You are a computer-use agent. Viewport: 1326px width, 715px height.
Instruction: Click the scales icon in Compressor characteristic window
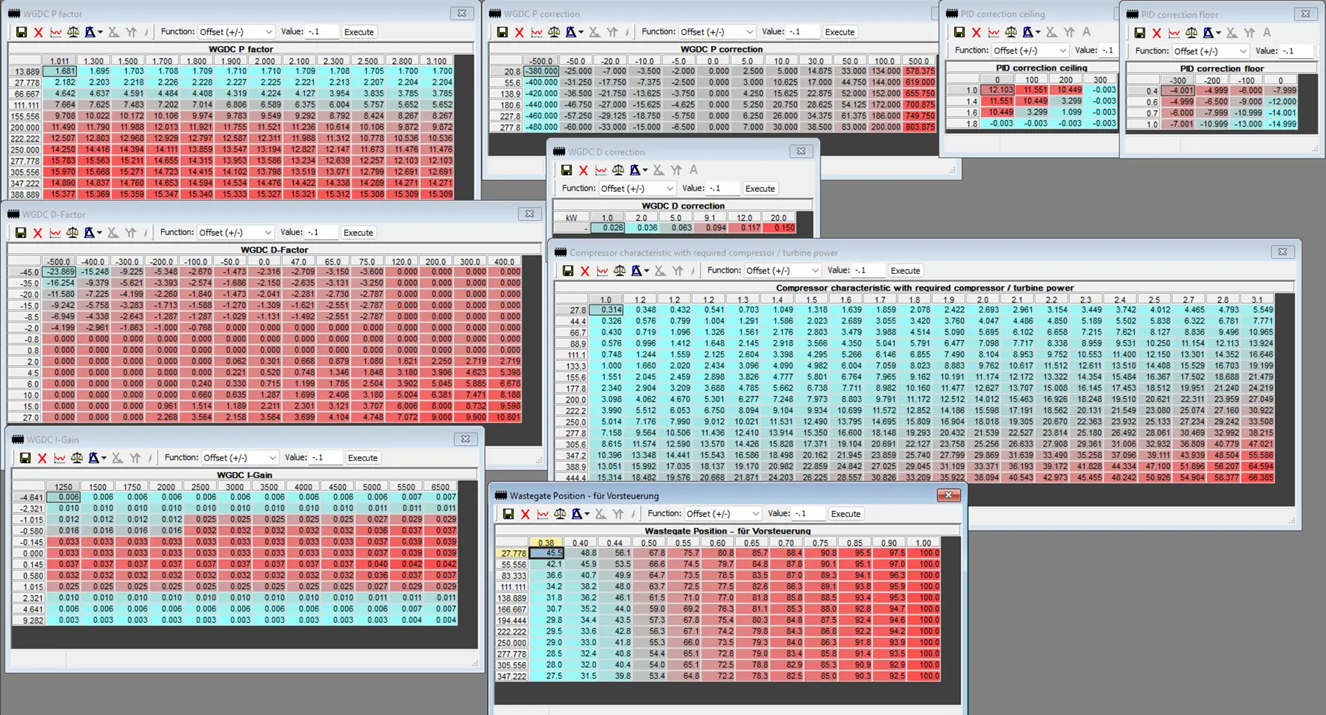[619, 271]
